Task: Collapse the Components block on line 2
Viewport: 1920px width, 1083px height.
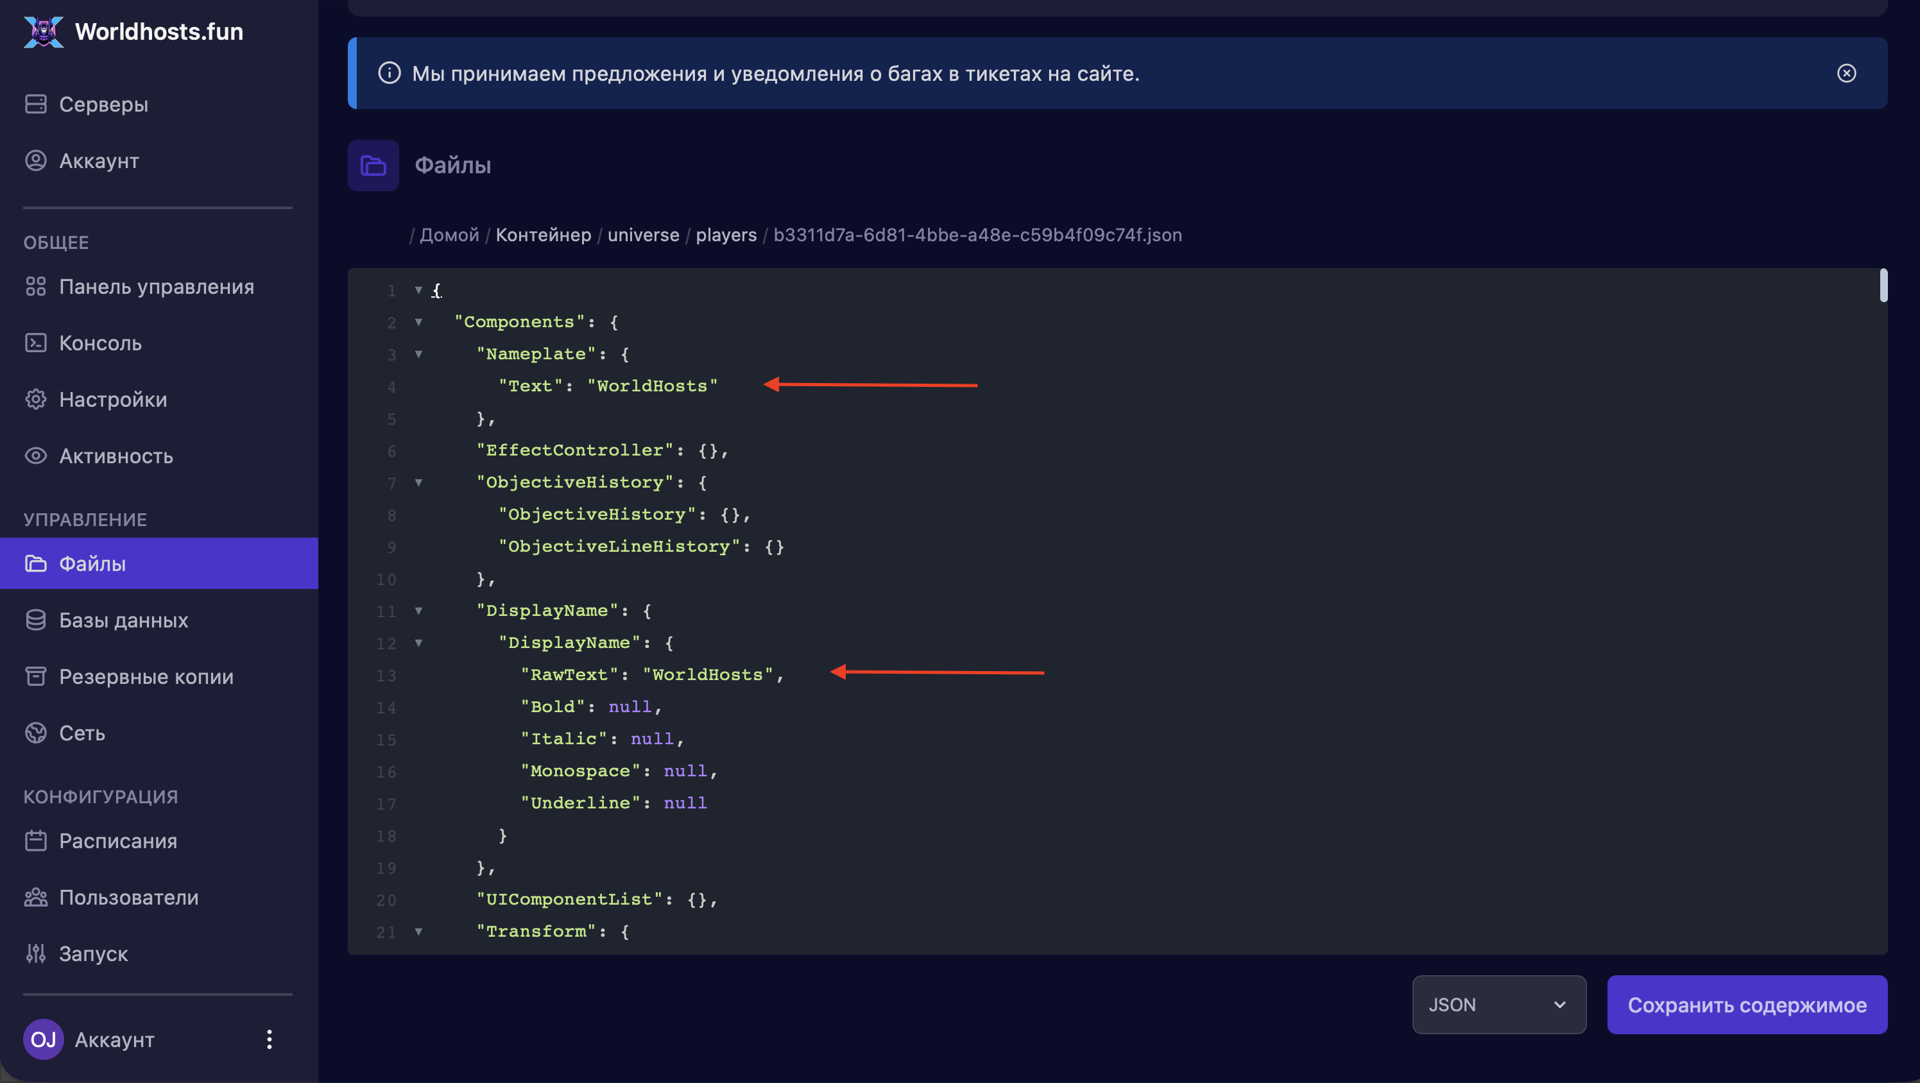Action: point(418,322)
